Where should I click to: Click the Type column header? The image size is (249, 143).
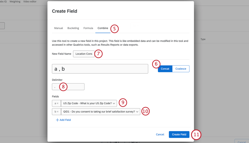click(203, 39)
